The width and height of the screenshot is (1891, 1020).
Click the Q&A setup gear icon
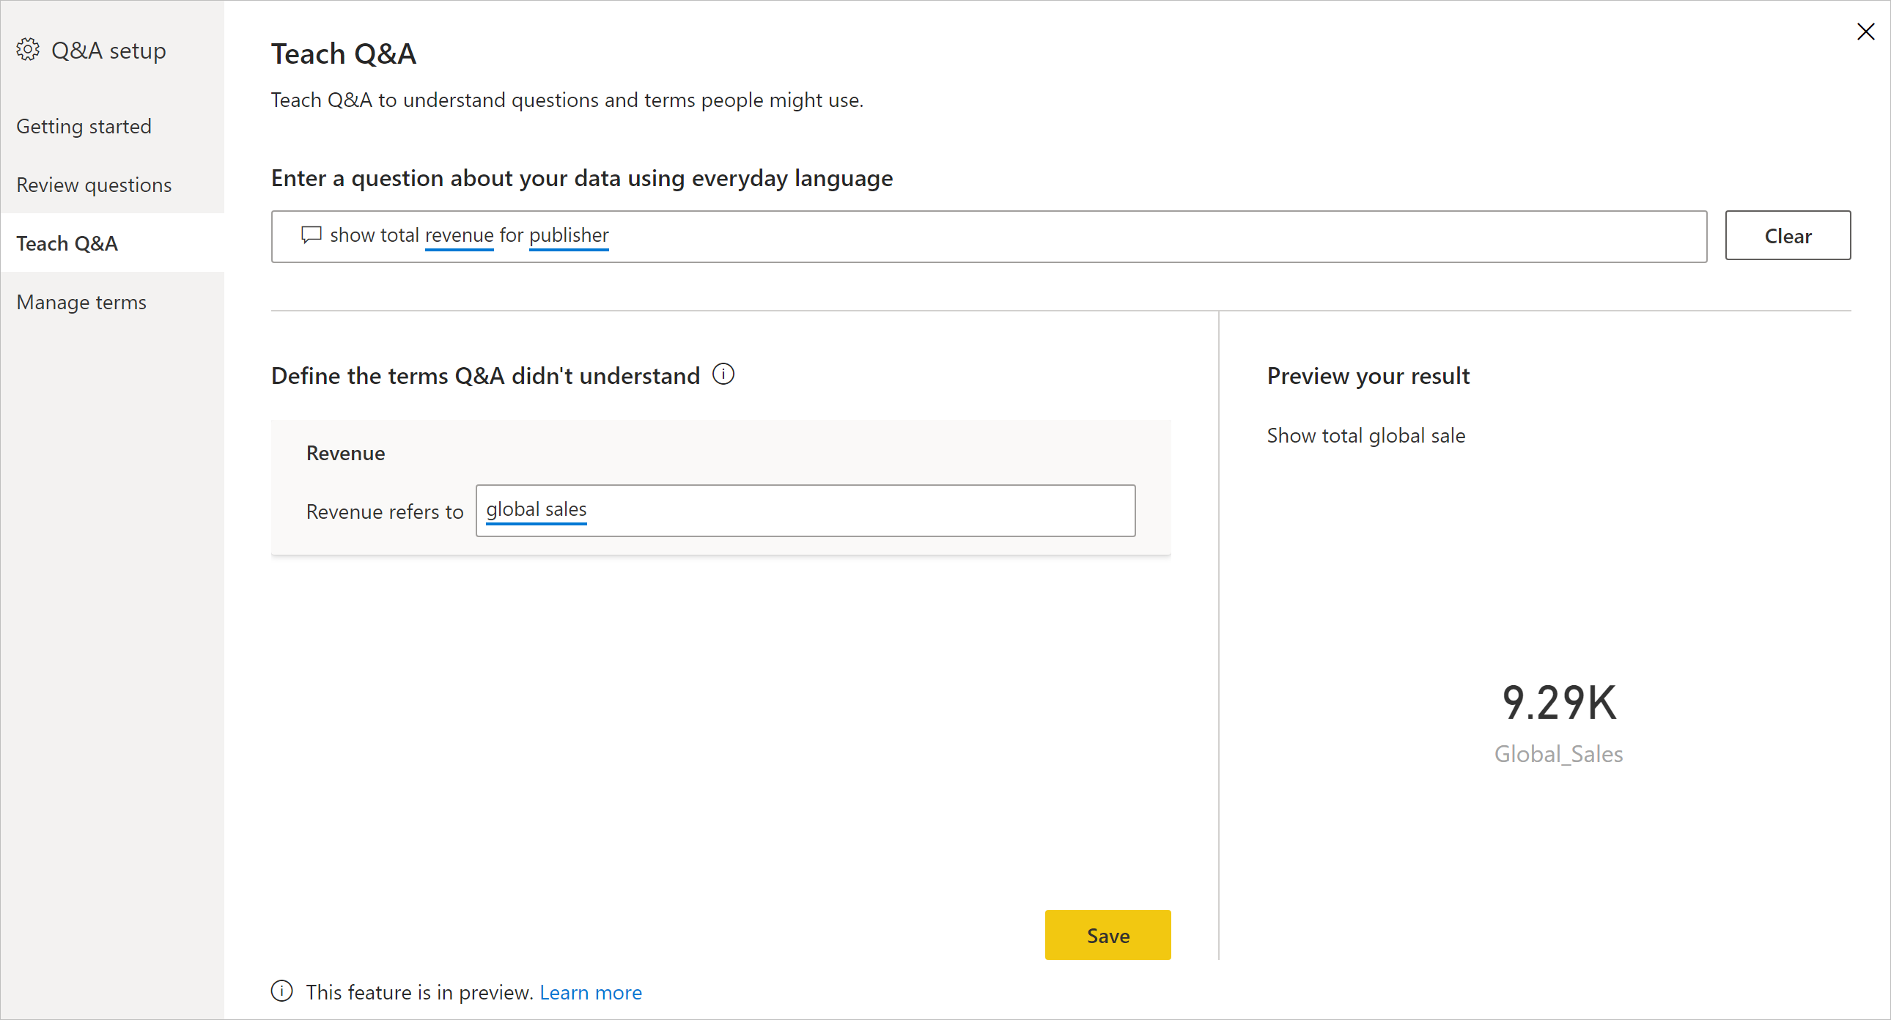tap(29, 51)
